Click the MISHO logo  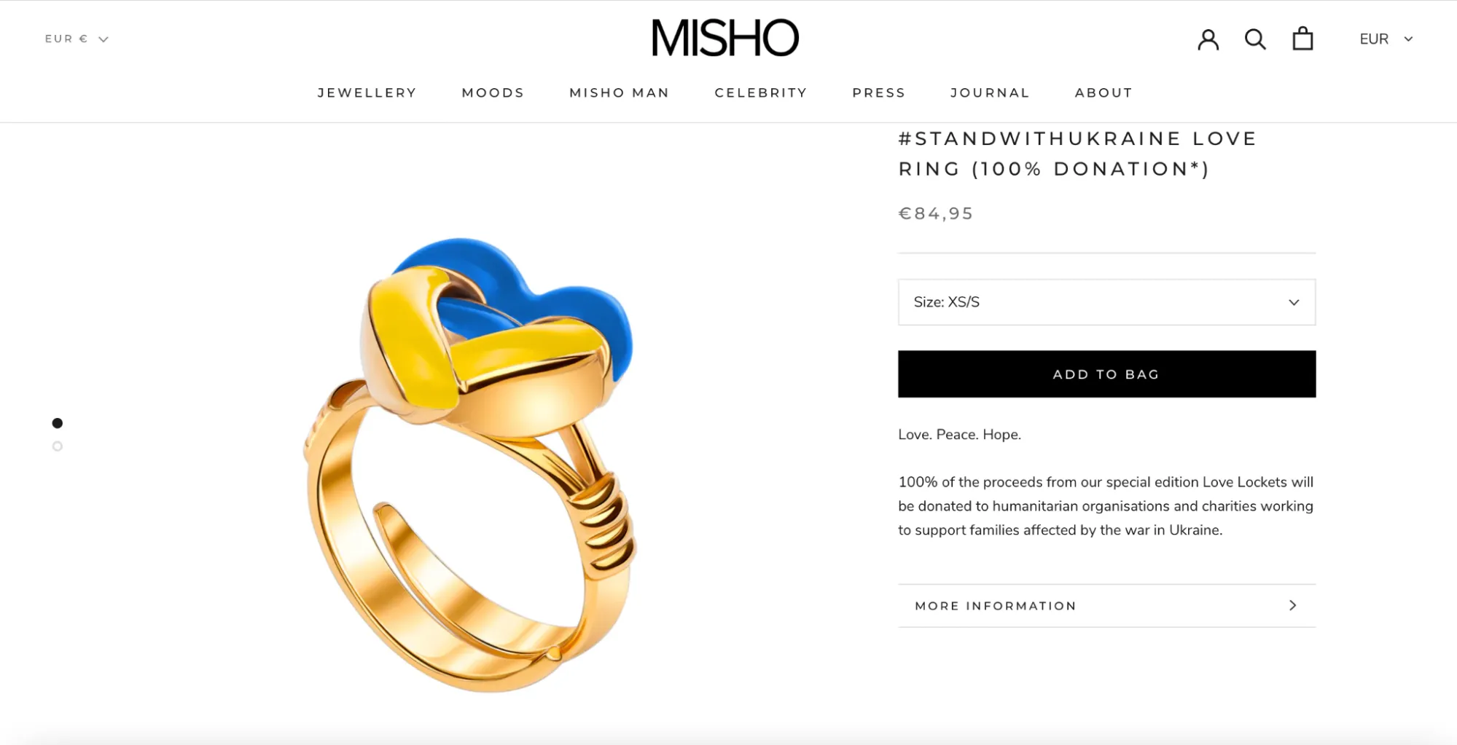pyautogui.click(x=725, y=38)
